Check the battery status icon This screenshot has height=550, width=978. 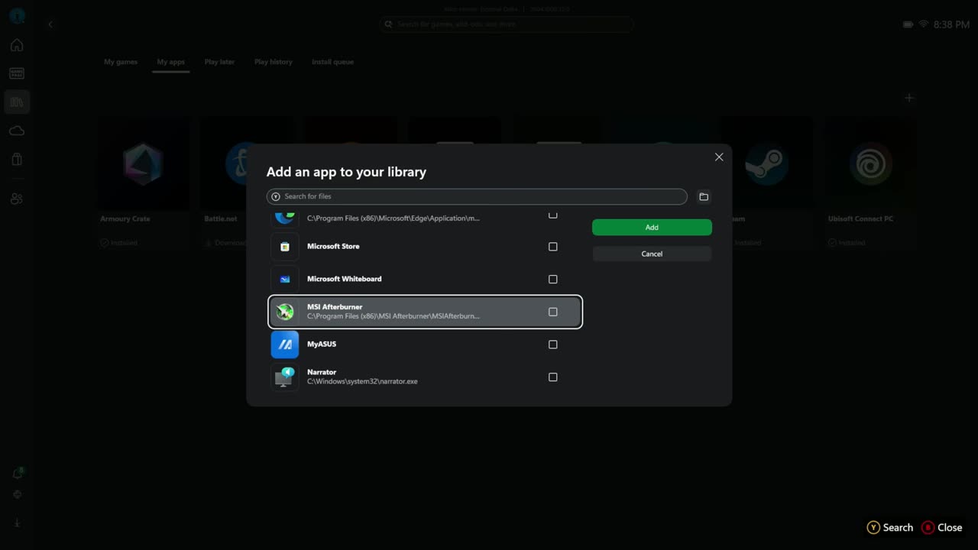pyautogui.click(x=908, y=24)
